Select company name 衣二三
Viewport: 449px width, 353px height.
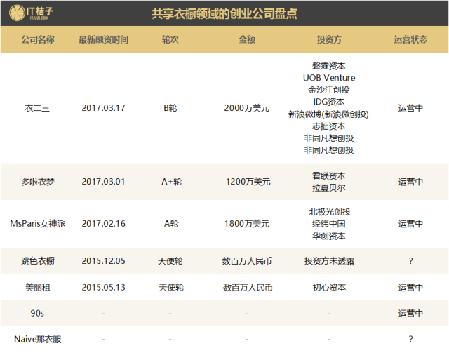(x=37, y=108)
